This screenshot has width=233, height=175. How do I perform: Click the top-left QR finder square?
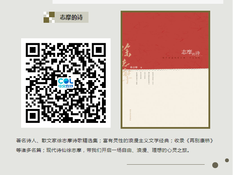[x=33, y=50]
